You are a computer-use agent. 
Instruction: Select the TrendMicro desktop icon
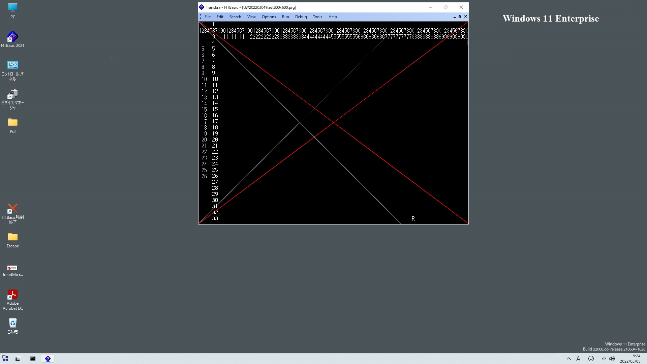[13, 271]
